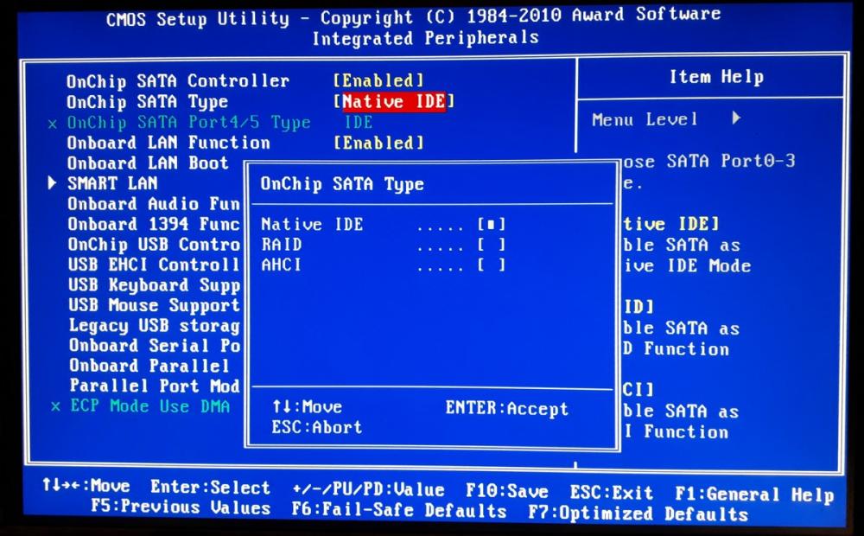The height and width of the screenshot is (536, 864).
Task: Click the Menu Level text
Action: click(x=645, y=119)
